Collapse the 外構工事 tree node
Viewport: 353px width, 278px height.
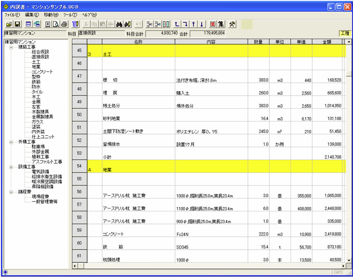pyautogui.click(x=11, y=141)
